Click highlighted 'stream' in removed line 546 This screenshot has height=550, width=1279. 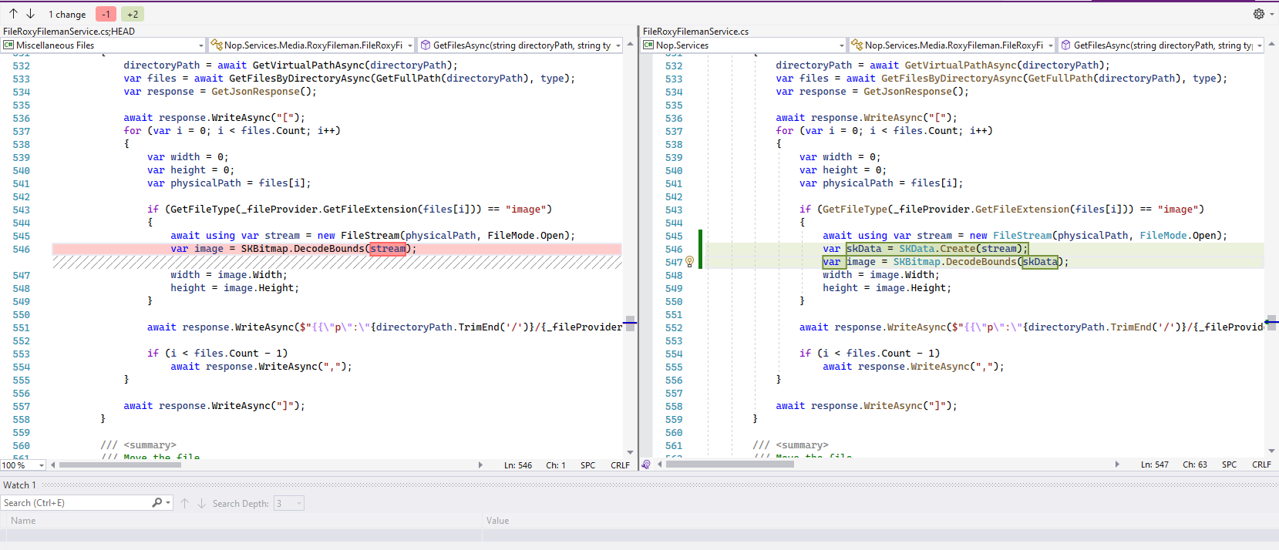(388, 249)
